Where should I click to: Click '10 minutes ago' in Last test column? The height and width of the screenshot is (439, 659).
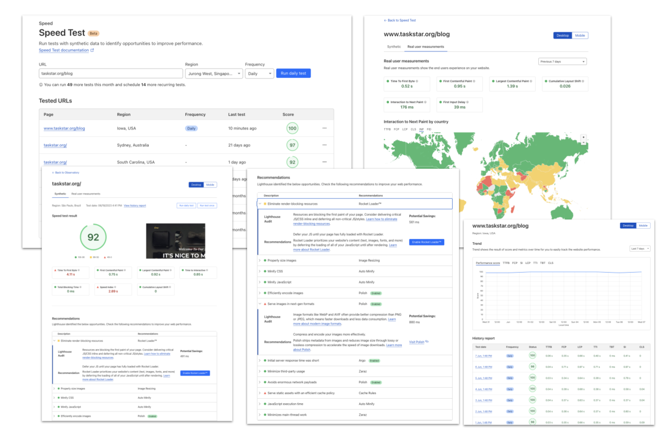(242, 128)
